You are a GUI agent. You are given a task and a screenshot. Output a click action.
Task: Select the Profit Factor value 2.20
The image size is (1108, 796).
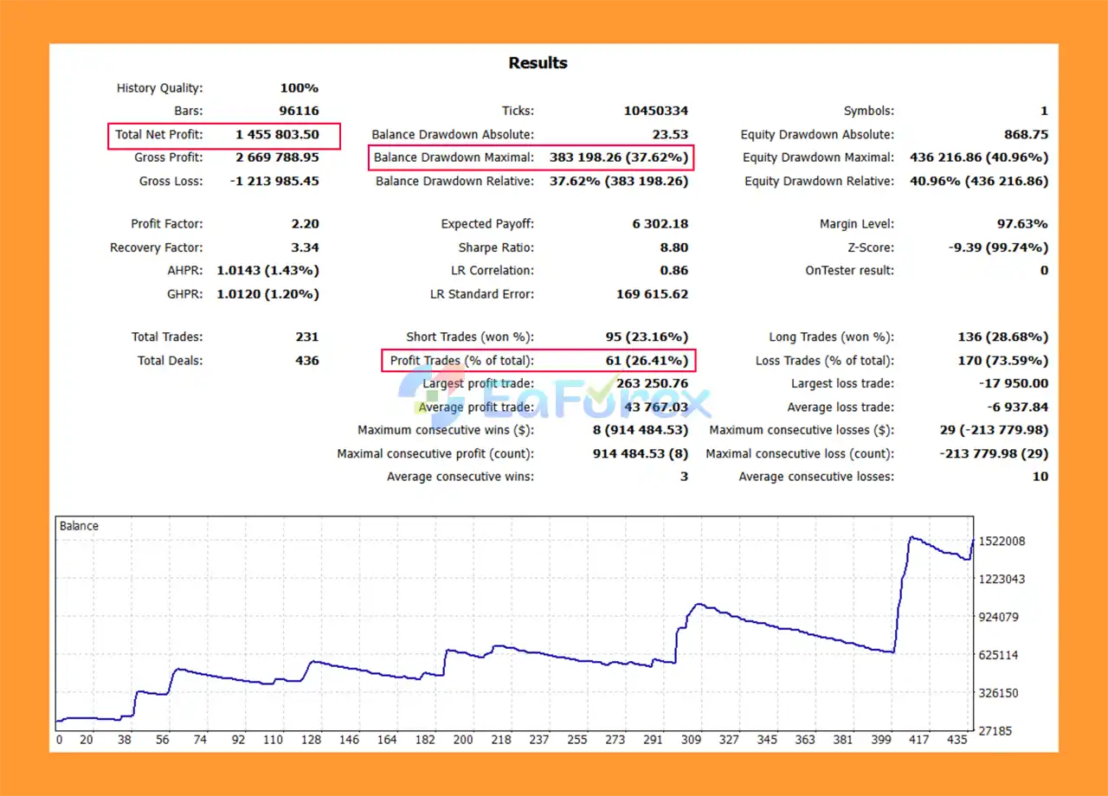pyautogui.click(x=305, y=224)
